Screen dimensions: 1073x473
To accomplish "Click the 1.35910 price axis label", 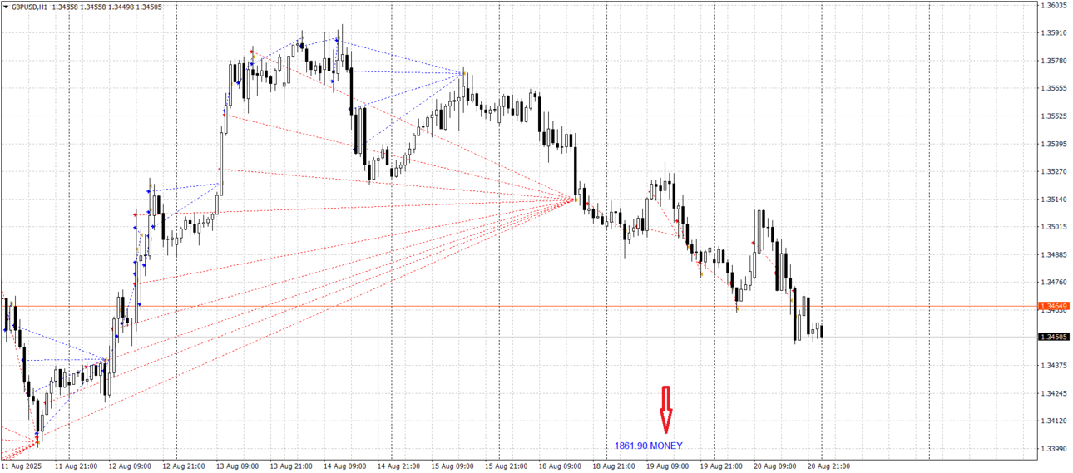I will [1054, 33].
